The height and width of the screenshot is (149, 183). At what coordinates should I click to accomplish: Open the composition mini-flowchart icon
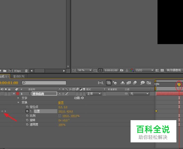[101, 83]
